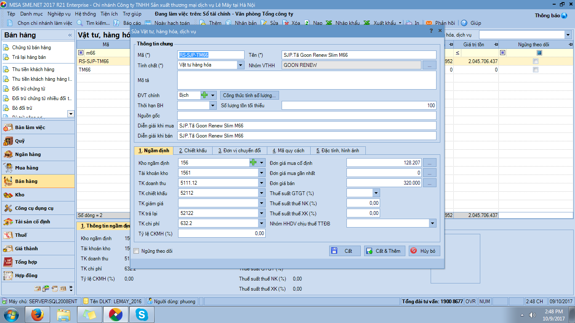Open the Tổng hợp module

point(37,262)
